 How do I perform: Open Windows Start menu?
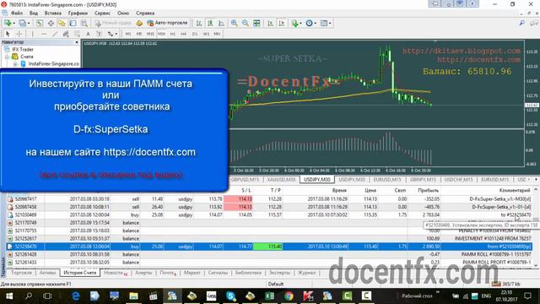tap(9, 296)
